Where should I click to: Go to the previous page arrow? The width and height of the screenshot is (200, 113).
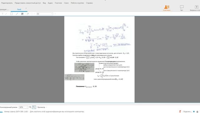[x=34, y=14]
